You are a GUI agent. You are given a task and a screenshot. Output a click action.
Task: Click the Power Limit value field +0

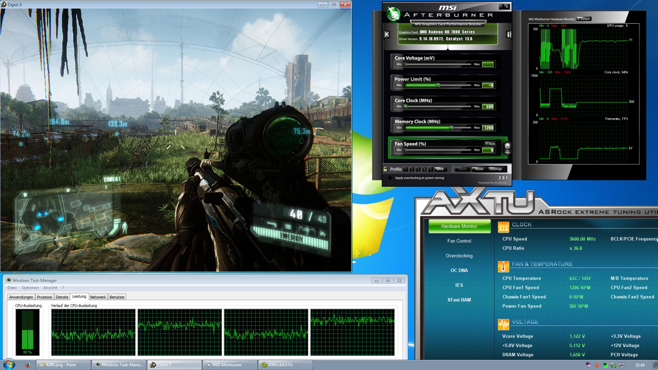pyautogui.click(x=488, y=85)
